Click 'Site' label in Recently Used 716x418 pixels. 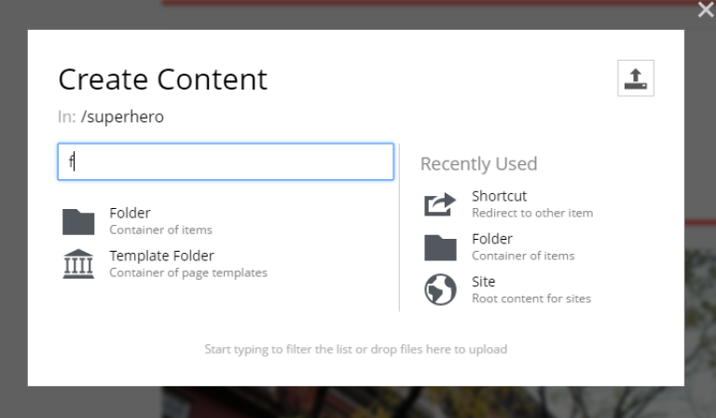point(484,282)
